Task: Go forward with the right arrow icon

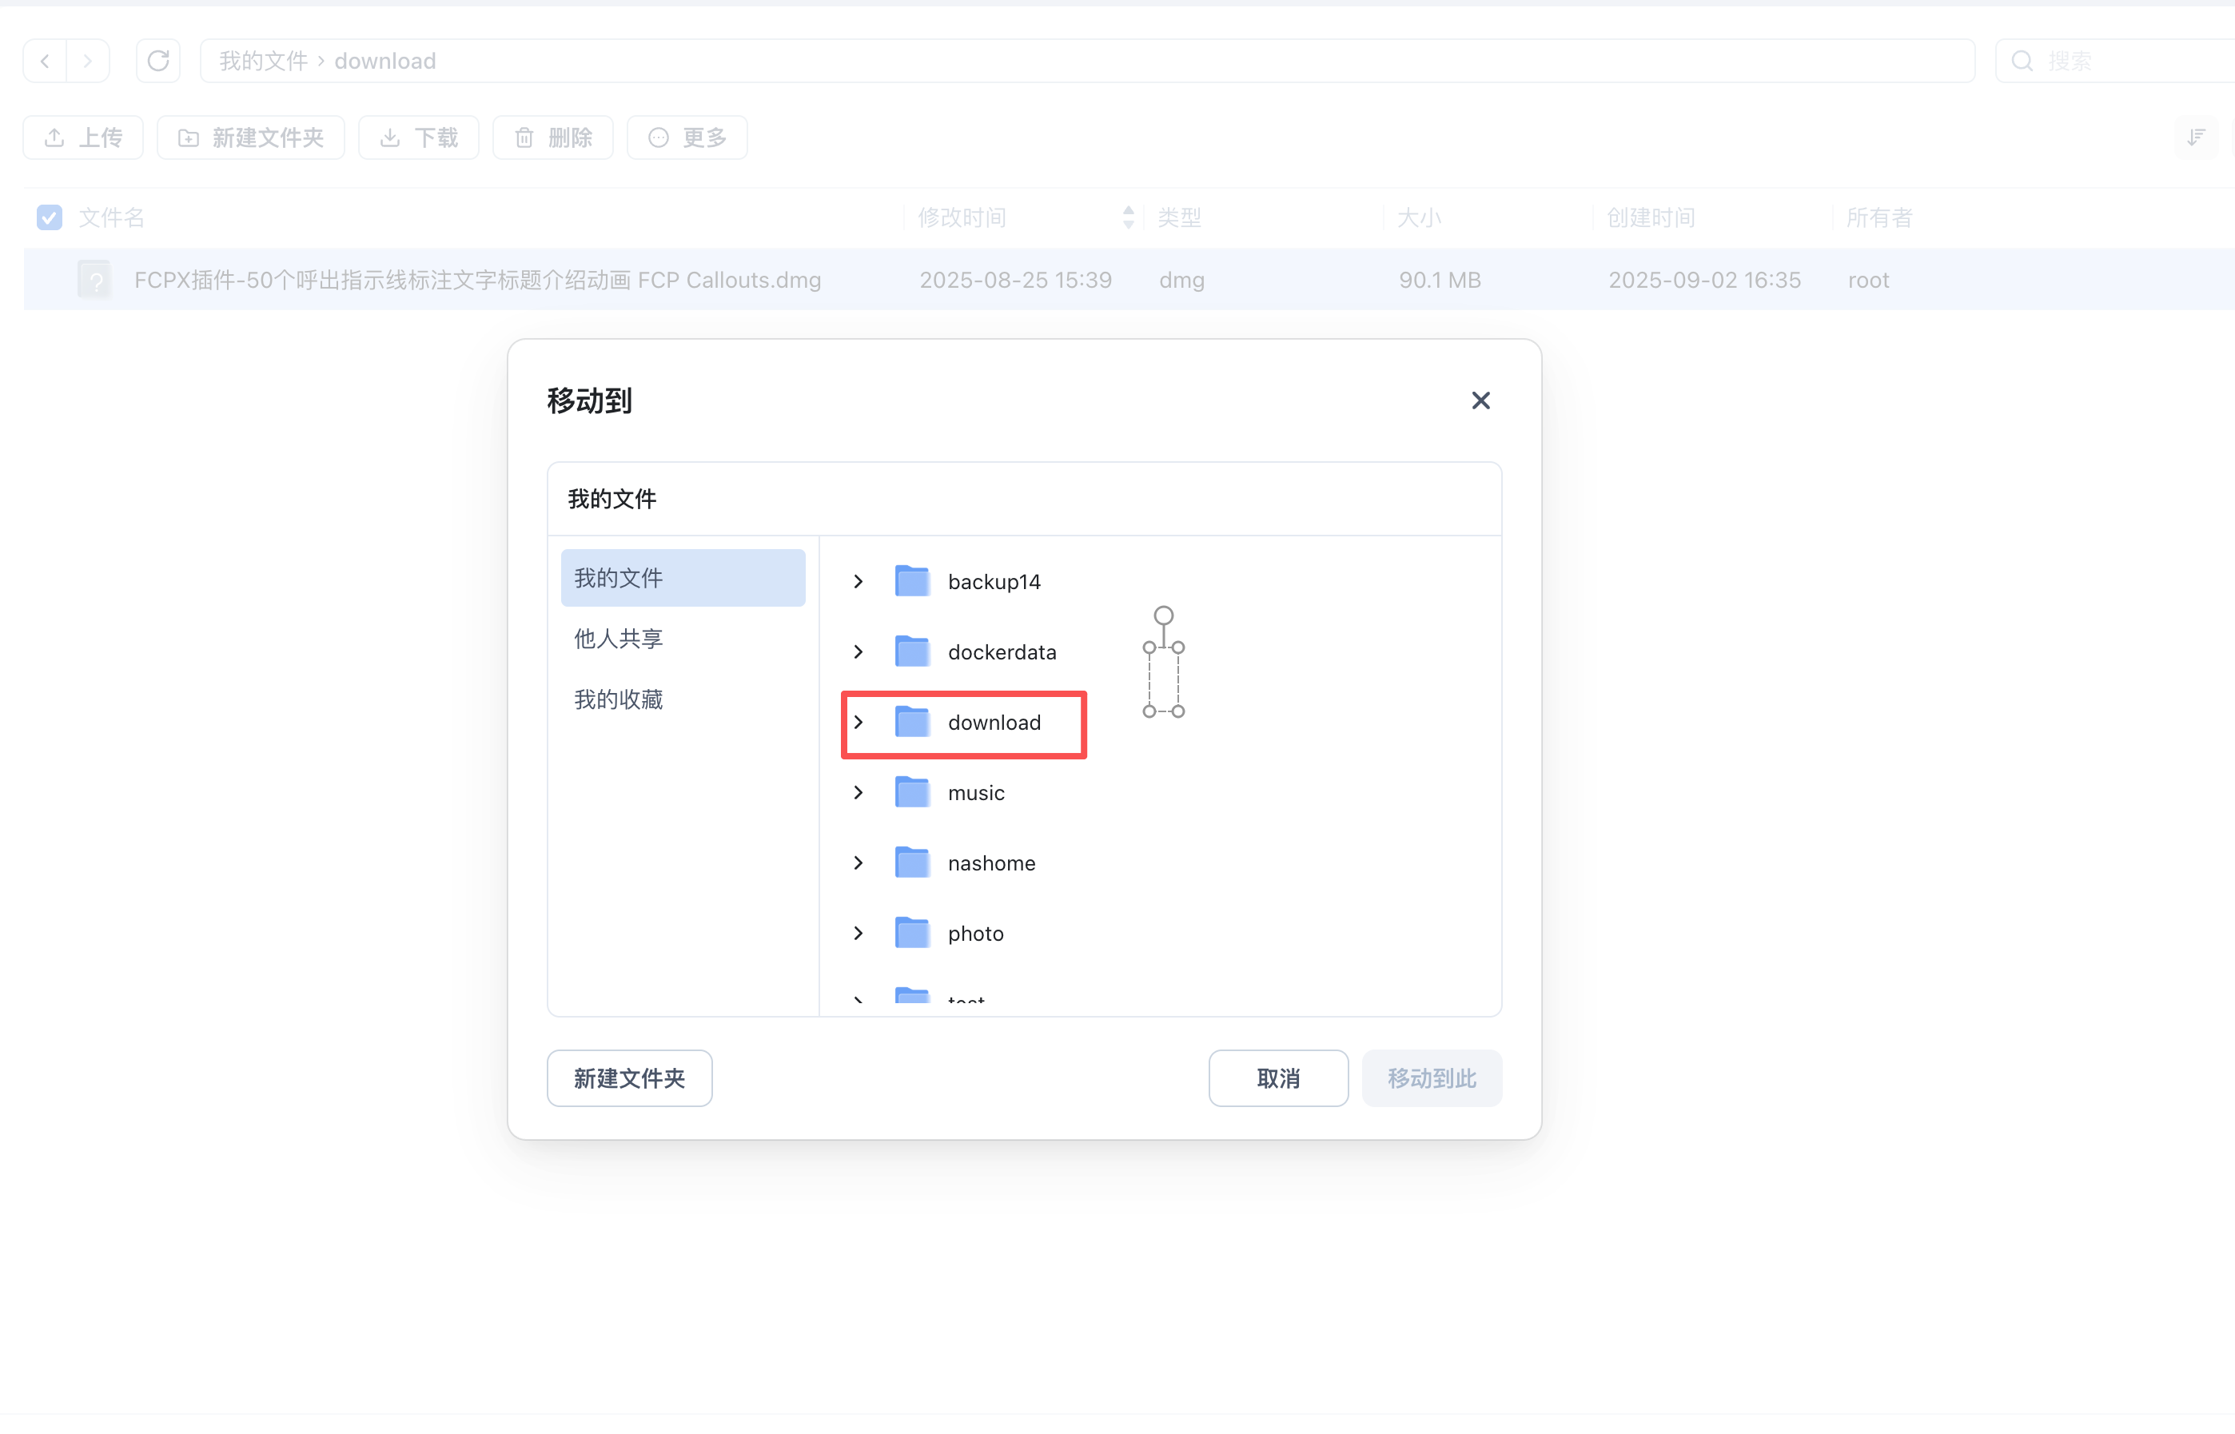Action: point(88,62)
